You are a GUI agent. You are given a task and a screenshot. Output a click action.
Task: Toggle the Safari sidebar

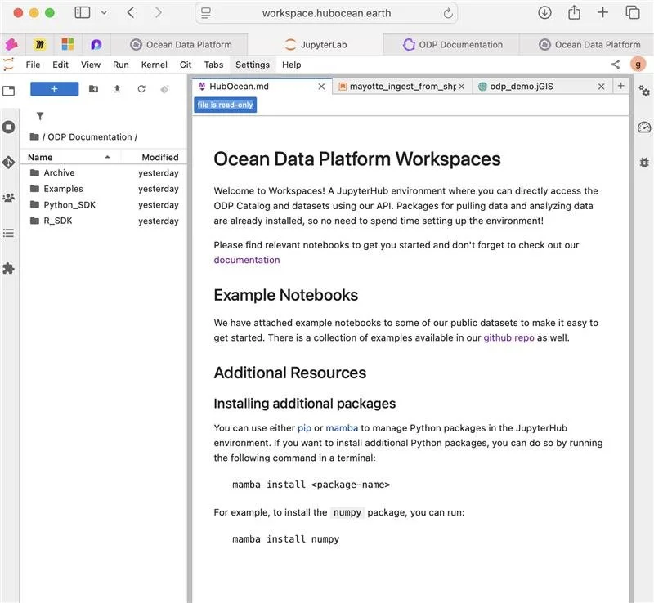point(83,12)
